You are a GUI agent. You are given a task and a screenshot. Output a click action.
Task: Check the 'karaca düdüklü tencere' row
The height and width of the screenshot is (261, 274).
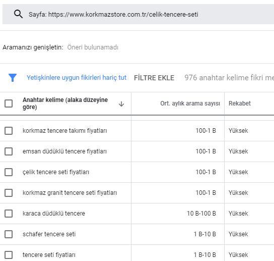click(9, 214)
